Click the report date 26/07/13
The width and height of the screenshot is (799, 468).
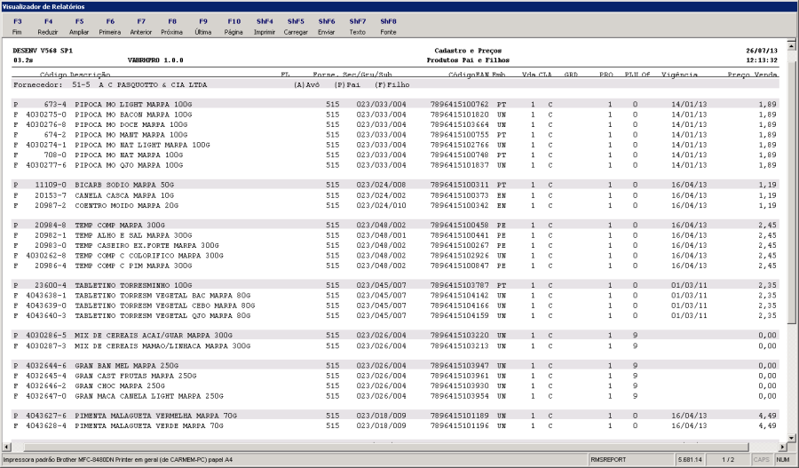(x=762, y=51)
